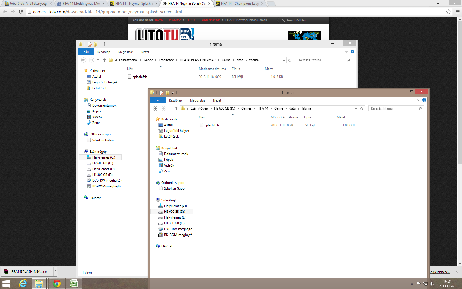Bookmark this page with the star icon

tap(449, 12)
